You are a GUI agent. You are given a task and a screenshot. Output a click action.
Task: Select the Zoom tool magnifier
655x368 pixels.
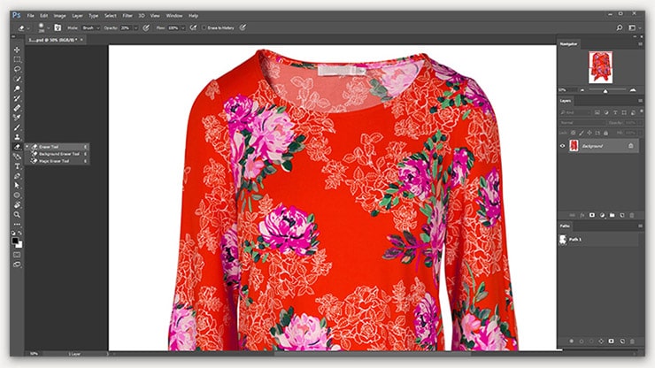click(17, 214)
